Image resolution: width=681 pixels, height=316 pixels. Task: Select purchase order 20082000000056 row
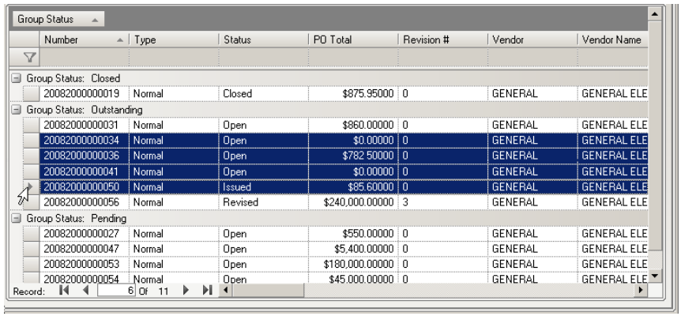tap(87, 202)
